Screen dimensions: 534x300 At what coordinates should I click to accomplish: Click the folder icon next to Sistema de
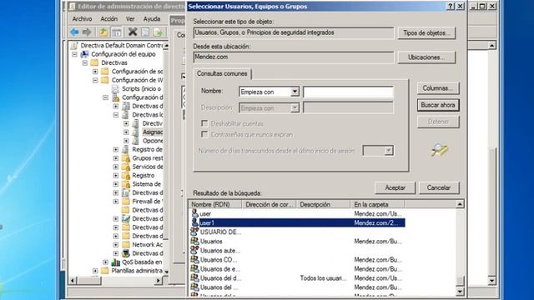[x=126, y=184]
